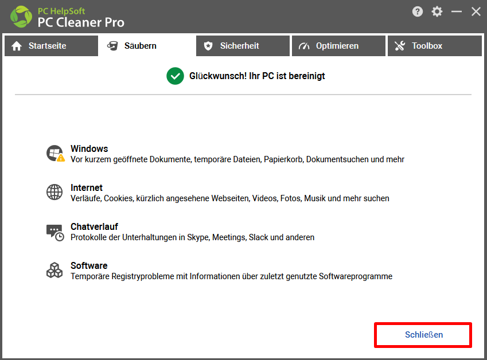Screen dimensions: 487x360
Task: Open the Startseite tab
Action: [x=51, y=46]
